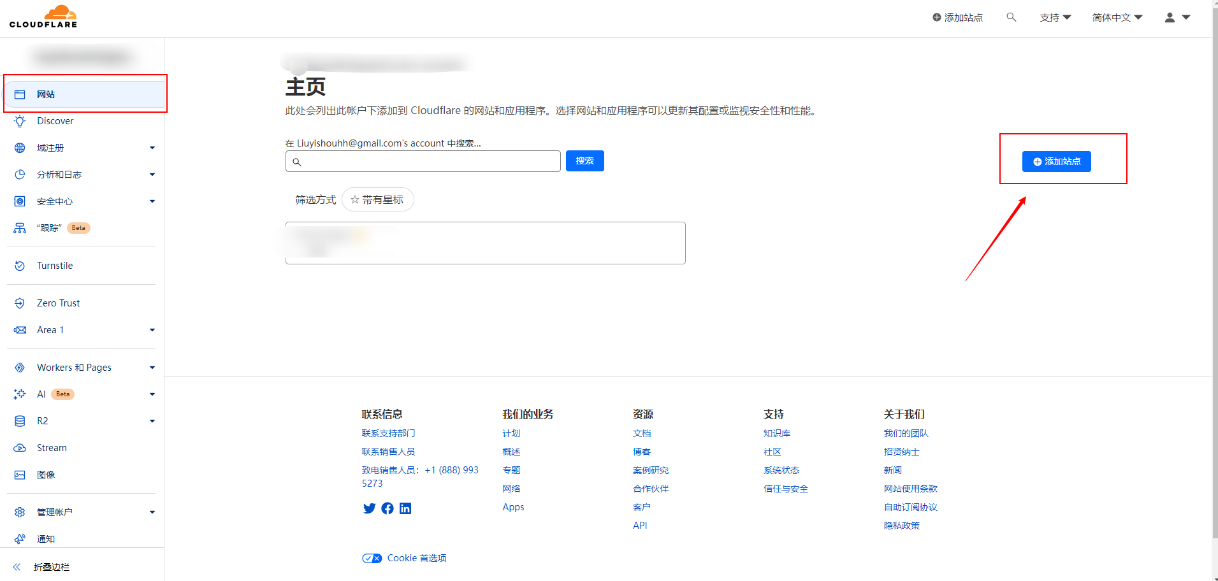1218x581 pixels.
Task: Click 添加站点 in the top bar
Action: (x=957, y=18)
